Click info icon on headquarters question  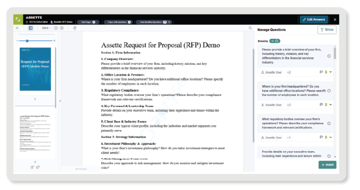[329, 91]
